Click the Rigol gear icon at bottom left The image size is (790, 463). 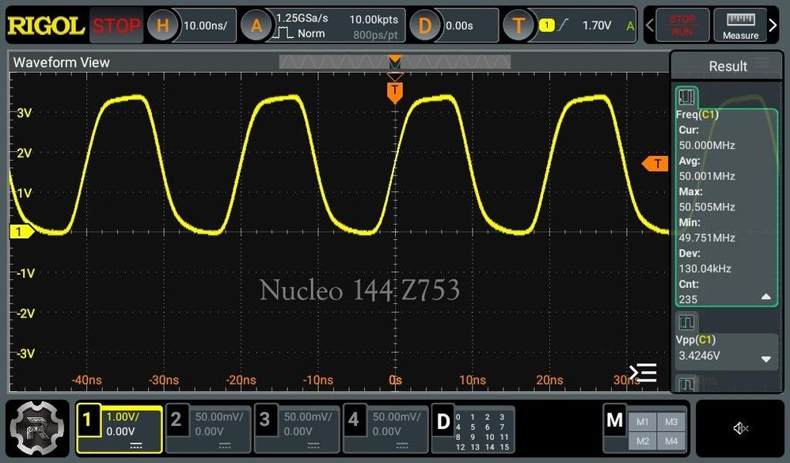(36, 427)
